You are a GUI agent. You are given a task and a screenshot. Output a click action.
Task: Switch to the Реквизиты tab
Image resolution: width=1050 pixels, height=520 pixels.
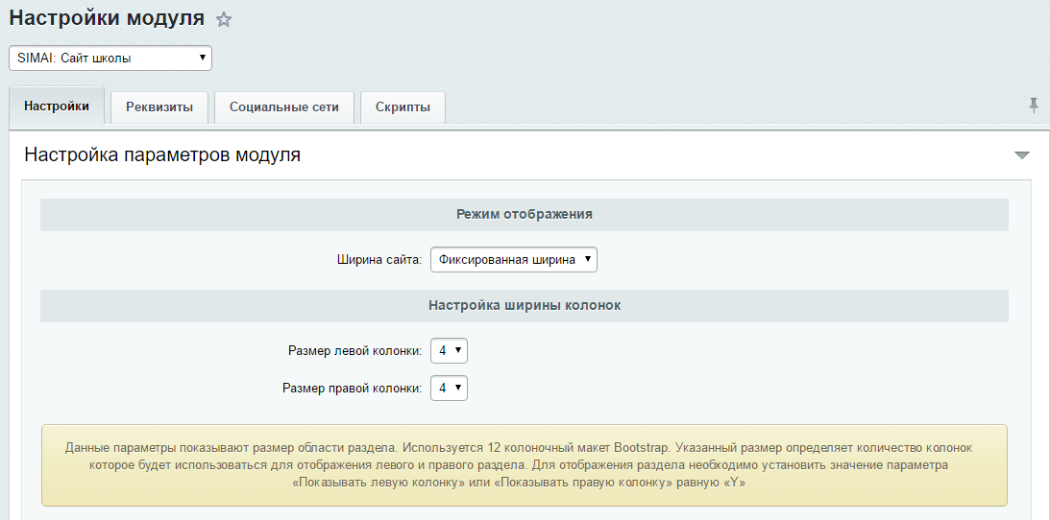point(159,107)
